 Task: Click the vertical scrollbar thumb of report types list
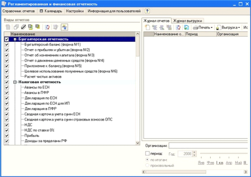(137, 46)
